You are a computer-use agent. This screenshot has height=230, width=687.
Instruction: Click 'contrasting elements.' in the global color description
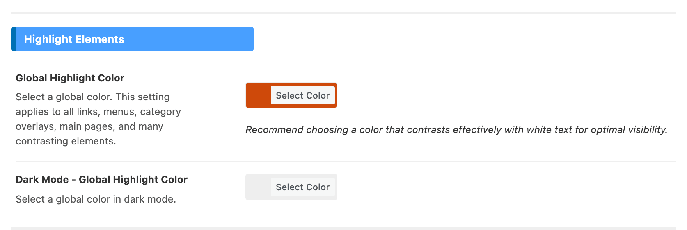pyautogui.click(x=66, y=141)
